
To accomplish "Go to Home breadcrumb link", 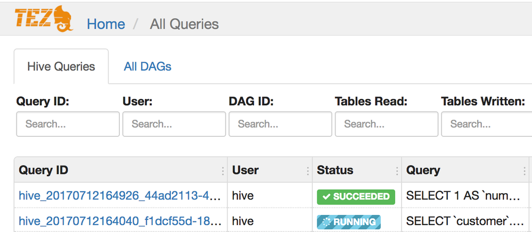I will (x=106, y=24).
